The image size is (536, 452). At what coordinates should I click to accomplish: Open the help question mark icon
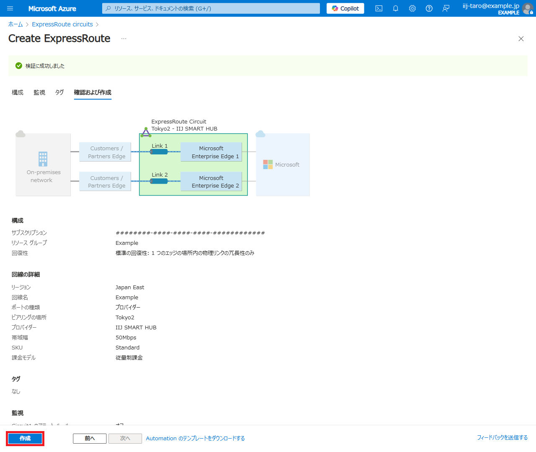[x=429, y=8]
